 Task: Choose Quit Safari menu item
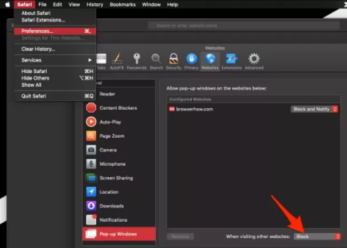click(55, 96)
